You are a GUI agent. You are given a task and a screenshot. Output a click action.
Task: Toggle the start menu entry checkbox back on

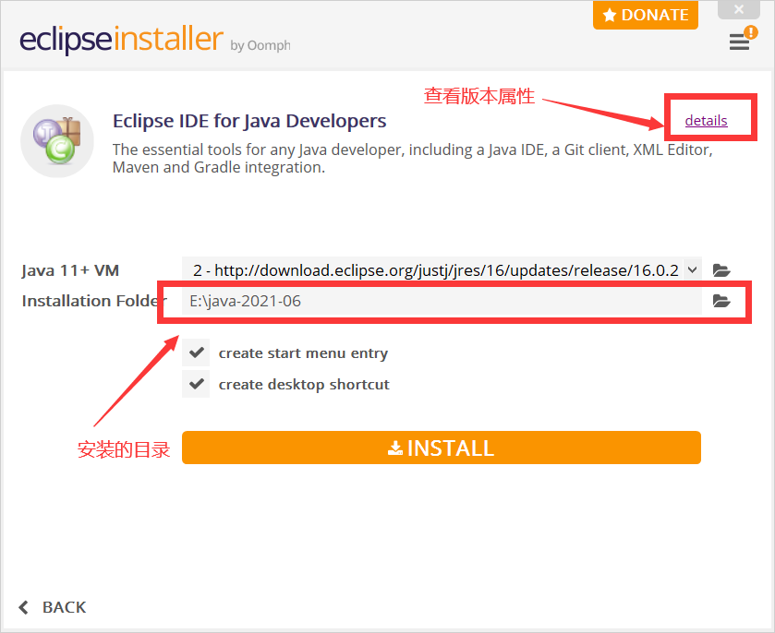point(196,352)
